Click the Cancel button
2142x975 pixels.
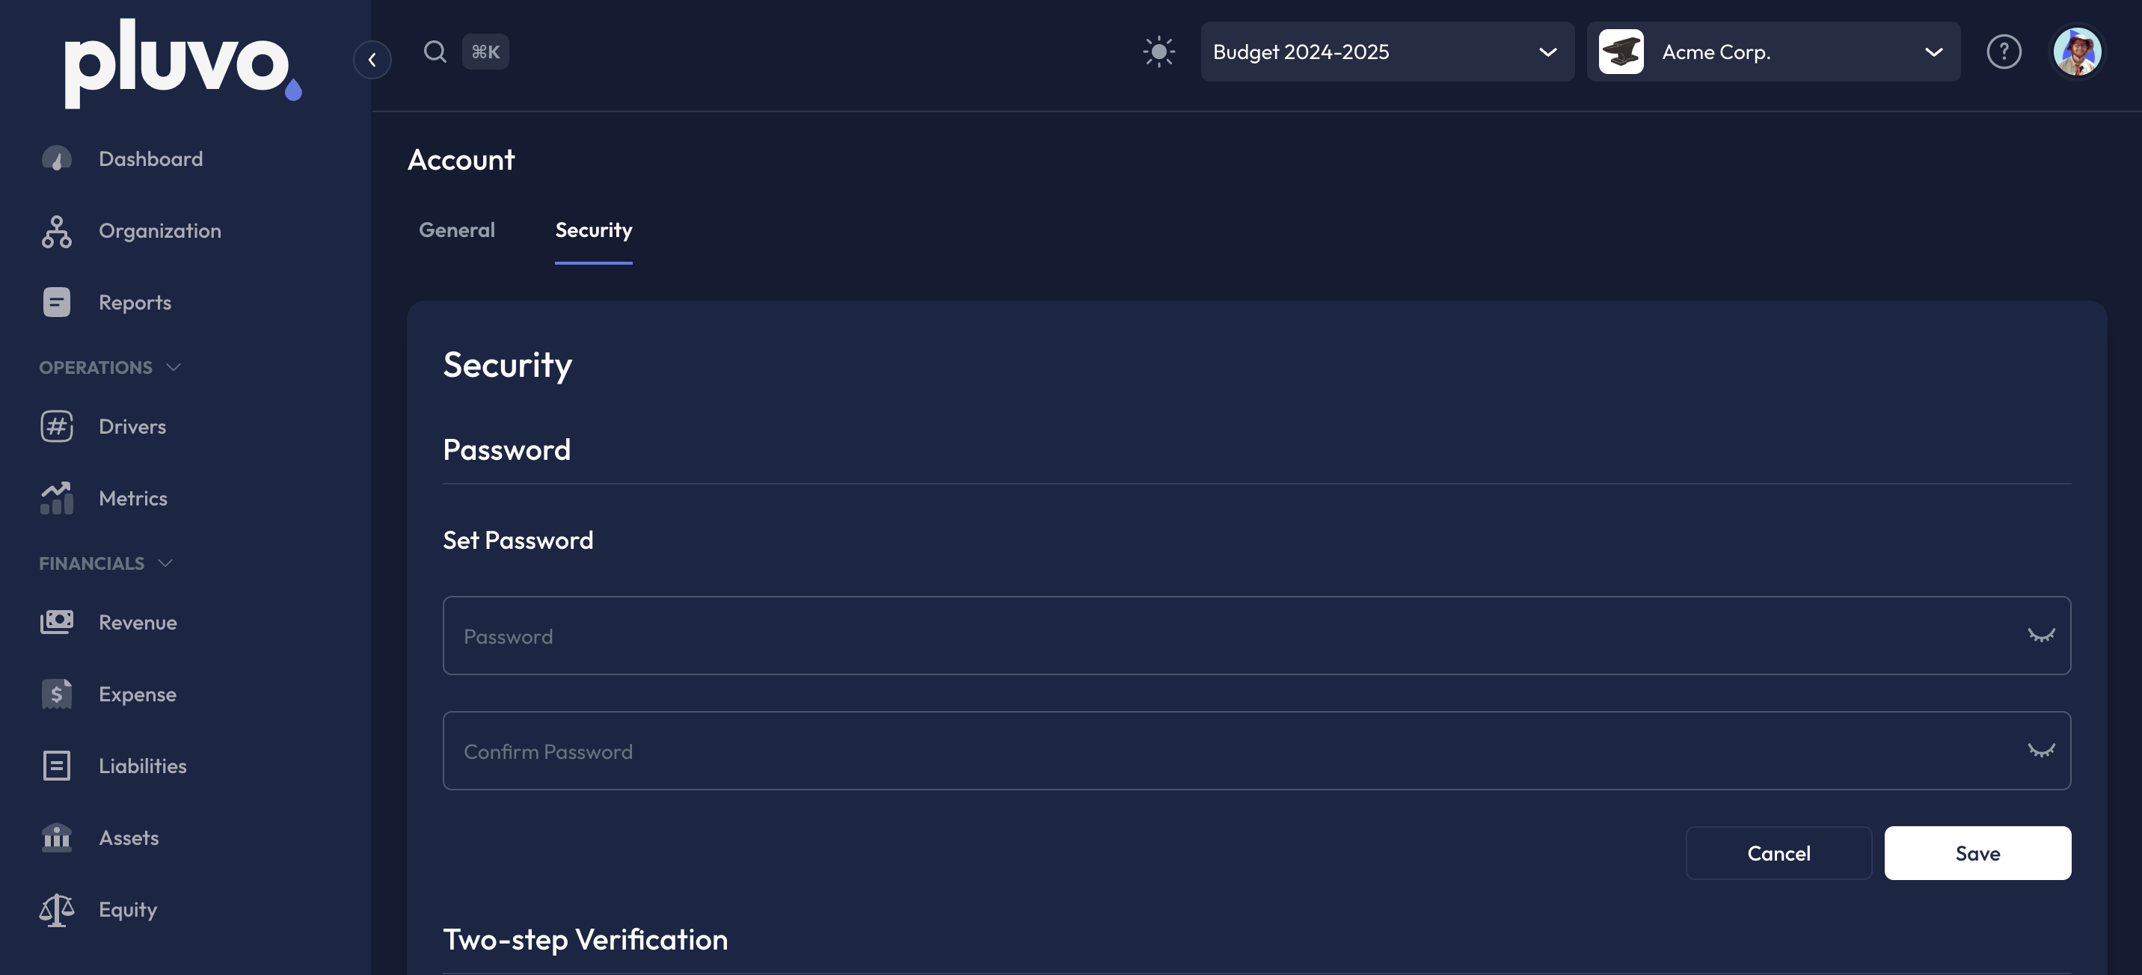point(1778,853)
